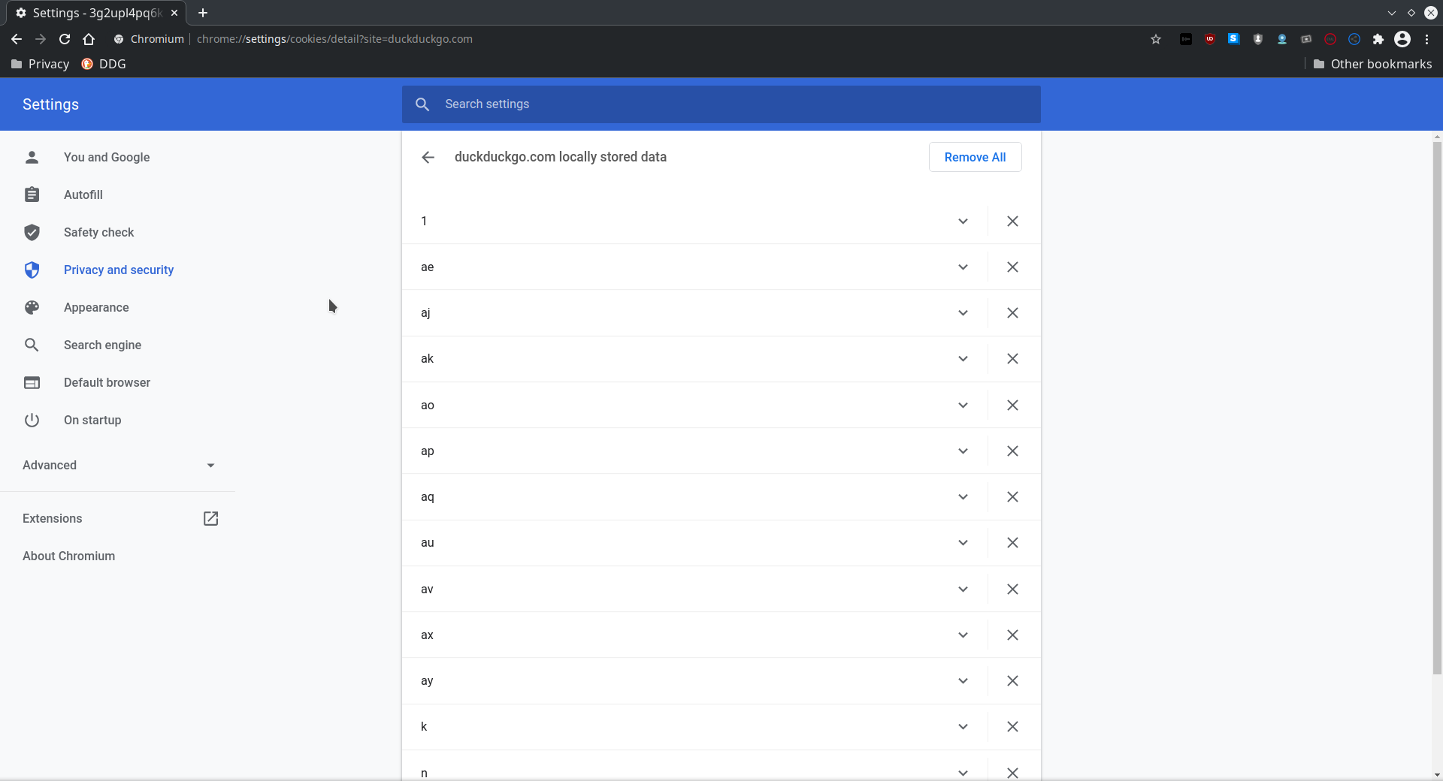1443x781 pixels.
Task: Expand the 'au' cookie row
Action: tap(963, 542)
